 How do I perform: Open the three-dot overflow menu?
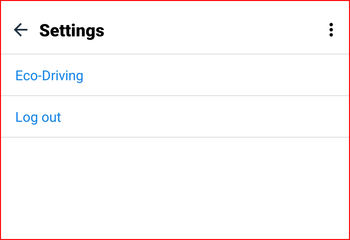click(x=331, y=30)
